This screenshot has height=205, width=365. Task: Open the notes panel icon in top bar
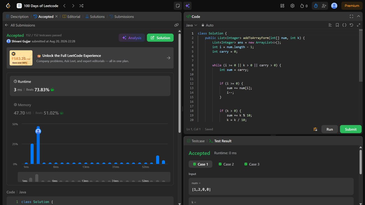(178, 6)
